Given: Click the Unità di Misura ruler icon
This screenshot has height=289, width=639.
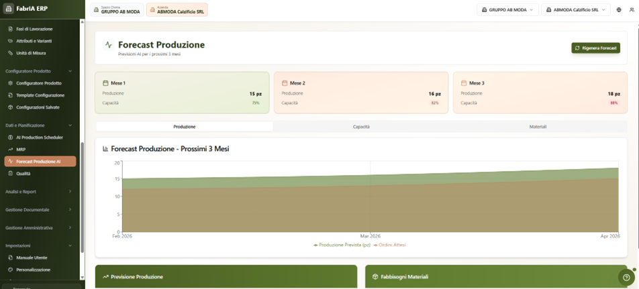Looking at the screenshot, I should [x=11, y=53].
